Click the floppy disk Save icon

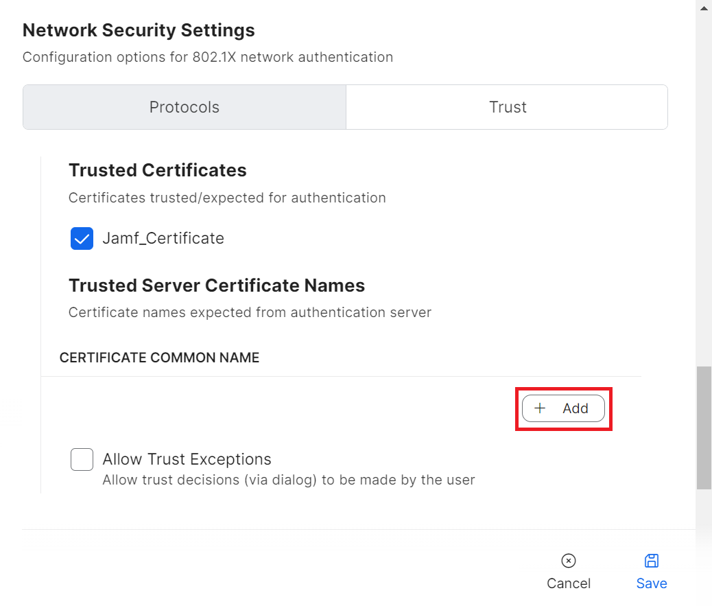pyautogui.click(x=651, y=561)
